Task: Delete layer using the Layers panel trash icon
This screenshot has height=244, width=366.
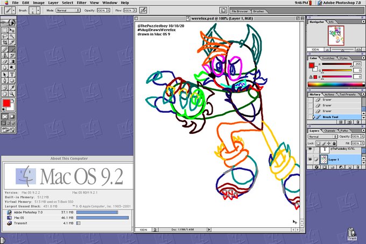Action: [357, 167]
